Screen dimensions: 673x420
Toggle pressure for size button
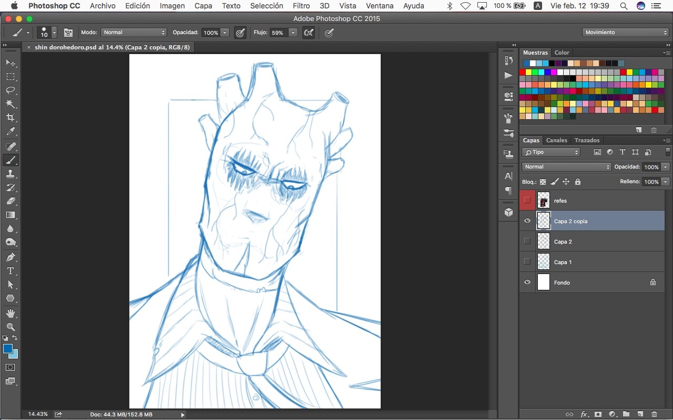point(329,33)
